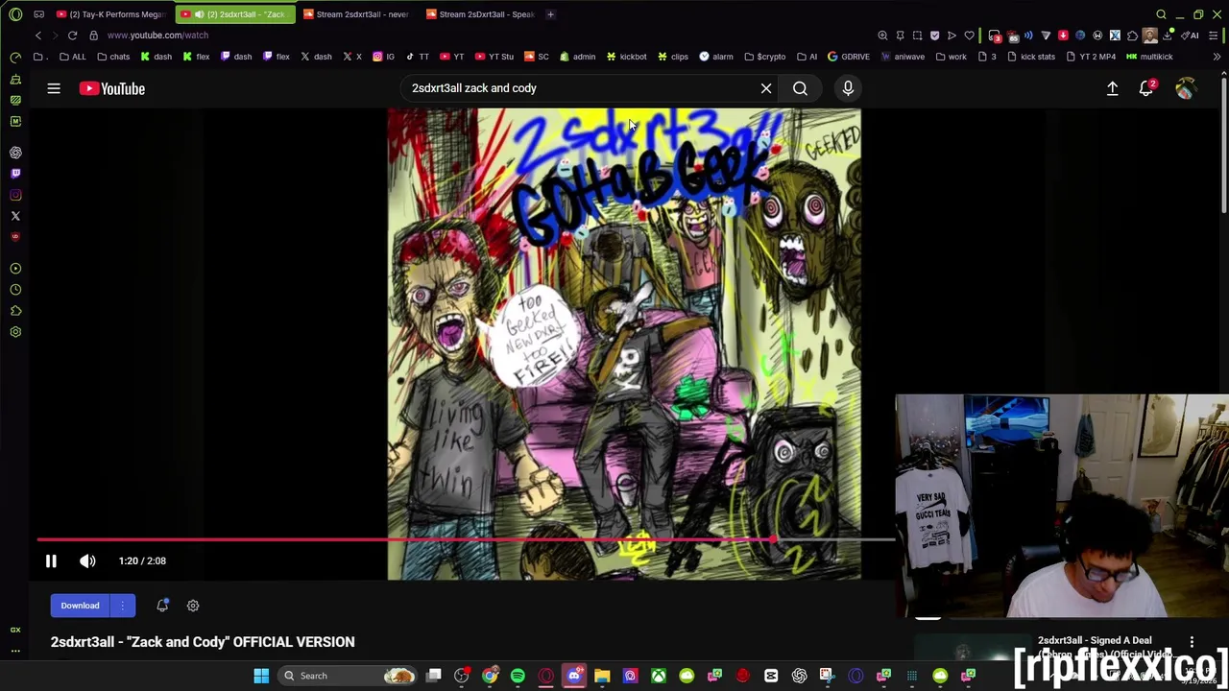Switch to the Stream 2sDxrt3all - Speak tab
This screenshot has height=691, width=1229.
[x=479, y=14]
